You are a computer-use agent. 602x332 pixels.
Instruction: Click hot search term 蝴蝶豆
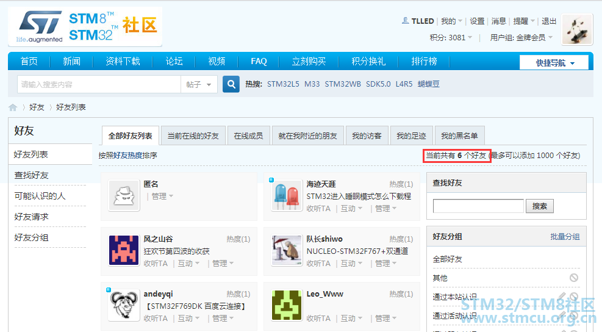pos(428,84)
